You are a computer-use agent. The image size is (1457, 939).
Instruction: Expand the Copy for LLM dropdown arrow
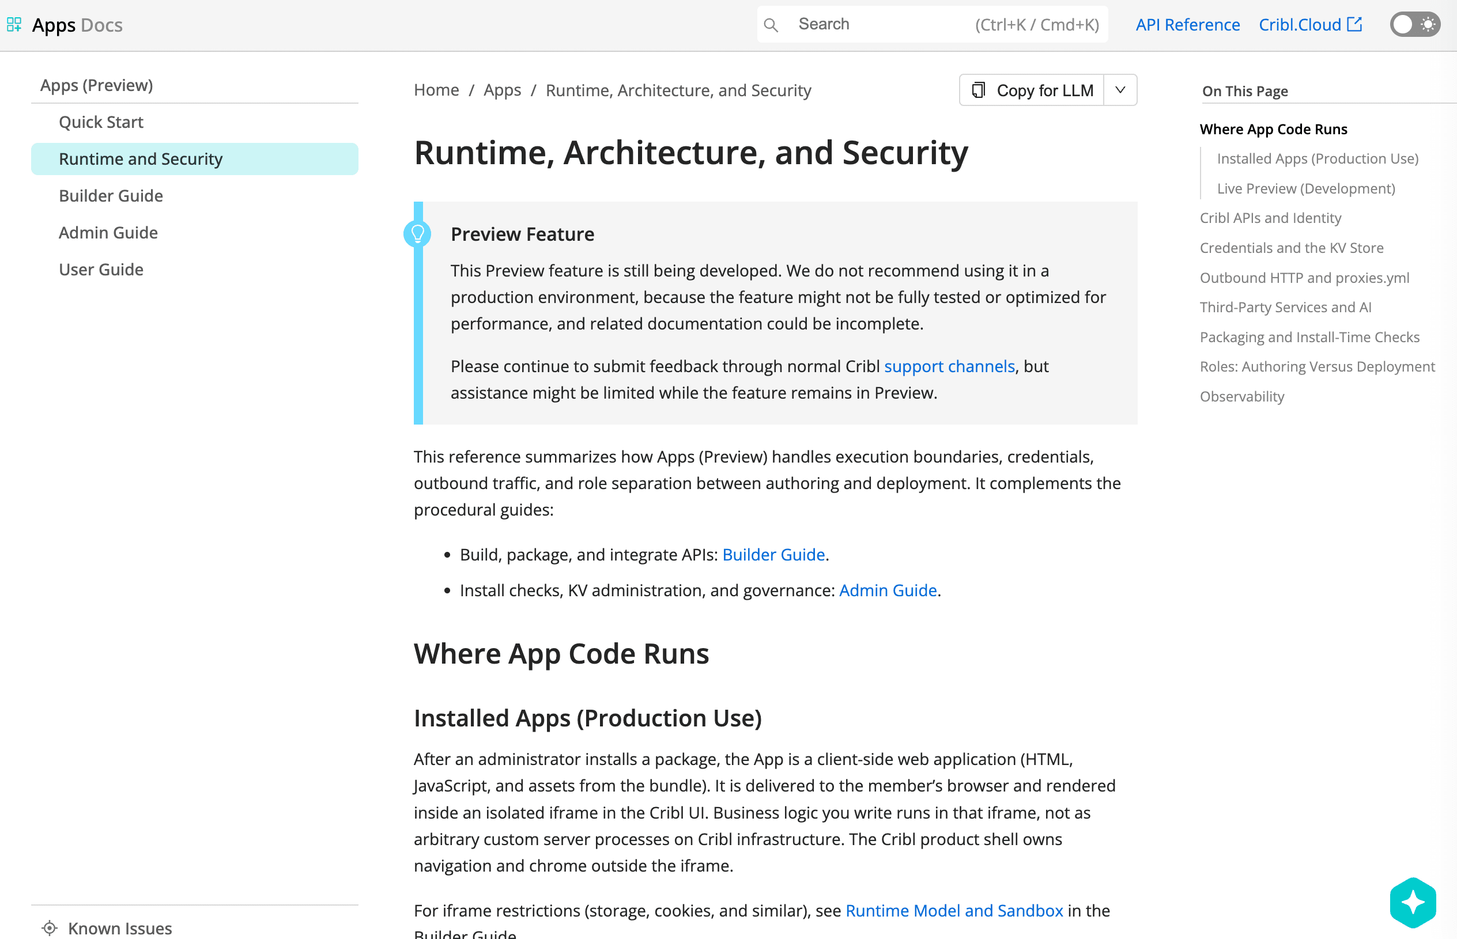coord(1120,90)
